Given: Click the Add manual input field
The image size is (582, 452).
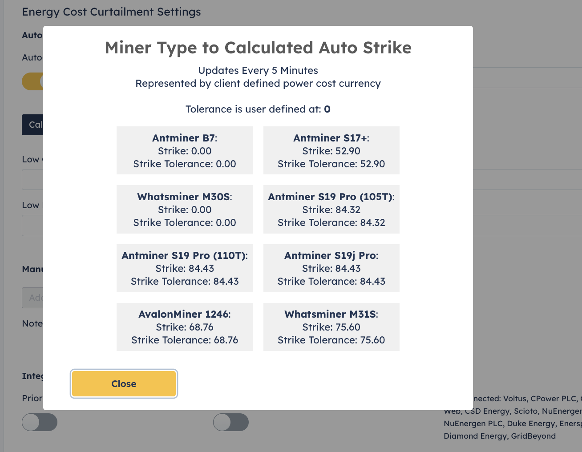Looking at the screenshot, I should tap(32, 298).
